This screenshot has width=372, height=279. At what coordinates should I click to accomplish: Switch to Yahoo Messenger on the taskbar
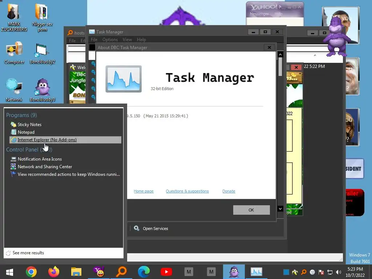[x=99, y=272]
